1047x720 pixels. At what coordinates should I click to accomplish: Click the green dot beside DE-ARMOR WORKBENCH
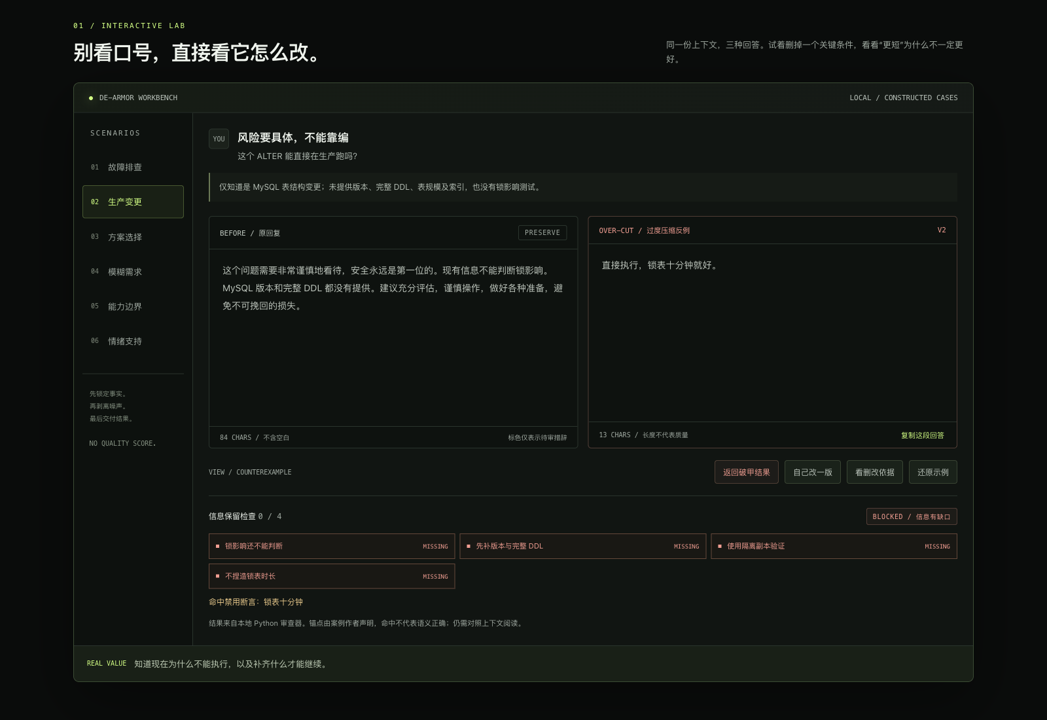pos(91,98)
